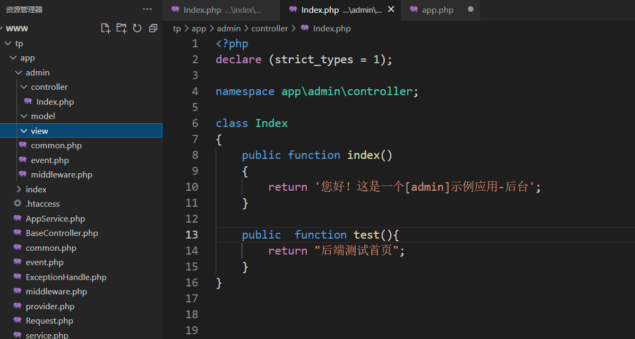Click the Index.php breadcrumb segment
The height and width of the screenshot is (339, 635).
pos(332,28)
